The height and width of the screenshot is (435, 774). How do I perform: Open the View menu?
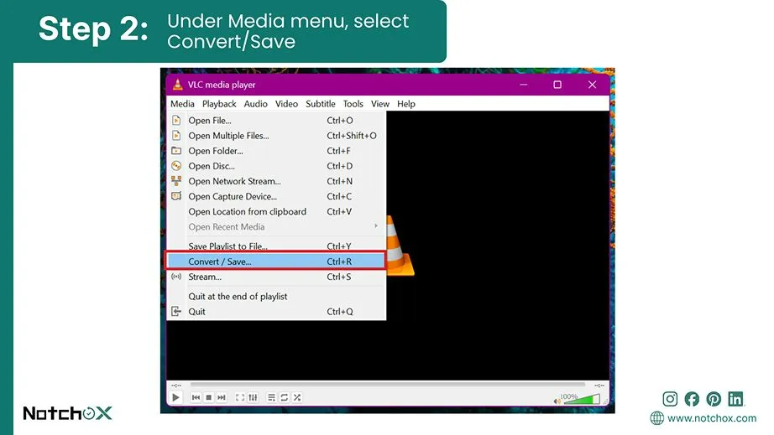tap(380, 104)
